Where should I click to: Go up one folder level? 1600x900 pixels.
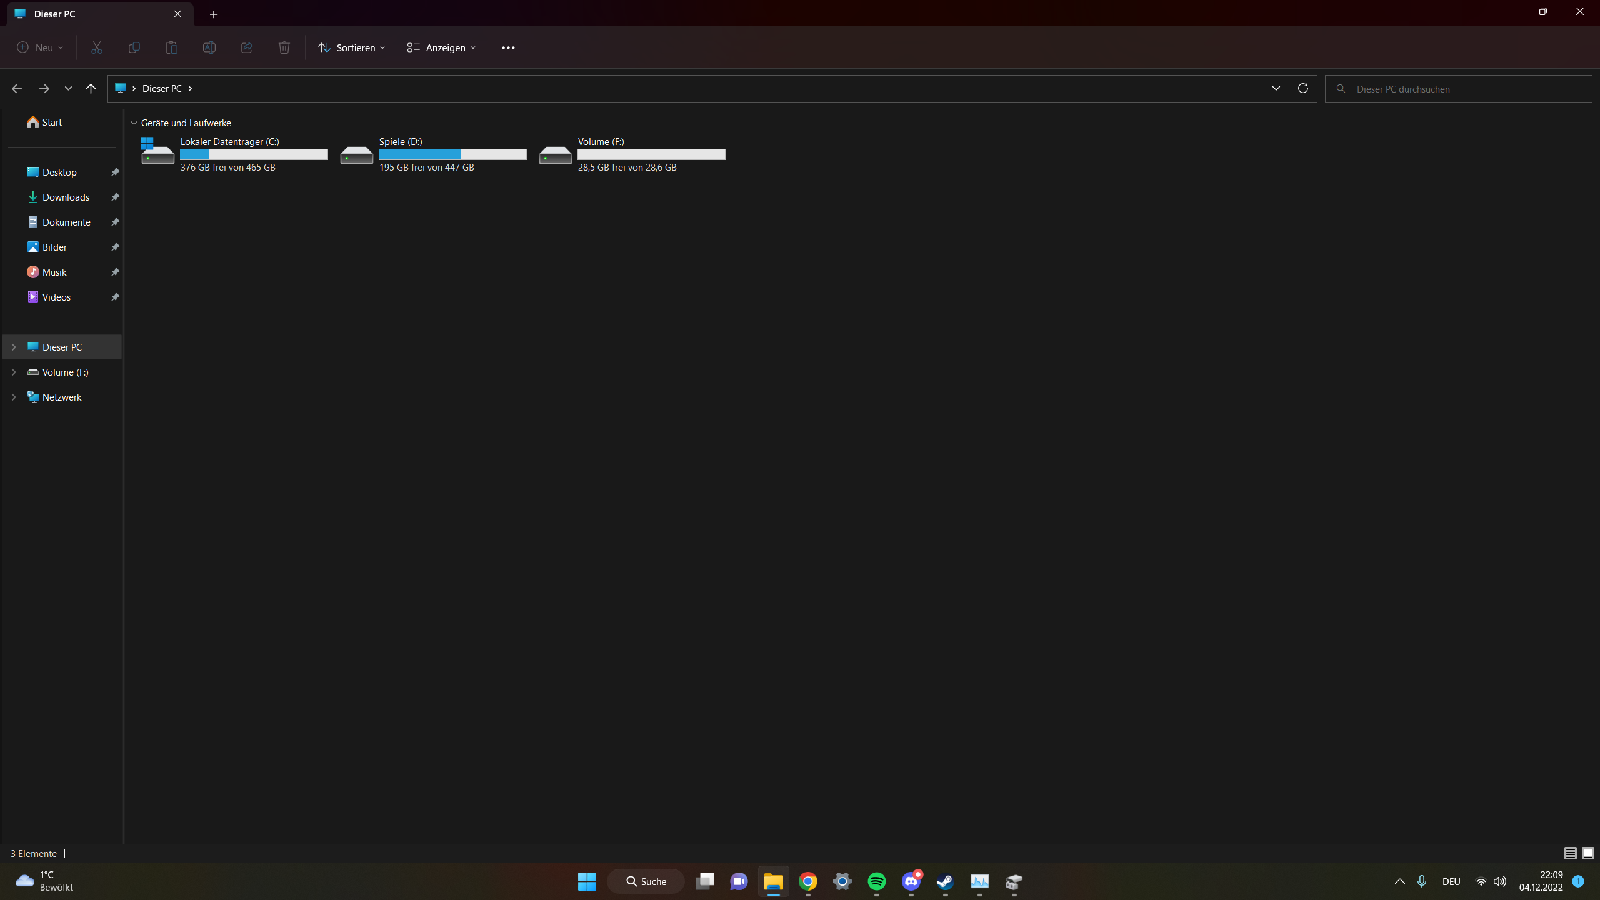[91, 89]
